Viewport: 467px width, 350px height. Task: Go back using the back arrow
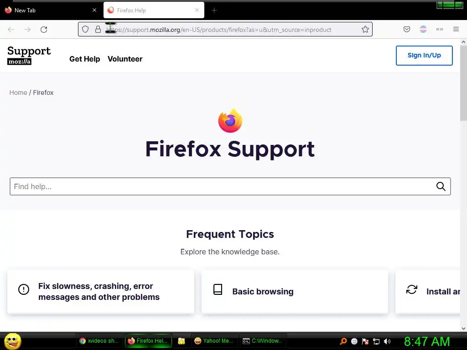(x=11, y=30)
